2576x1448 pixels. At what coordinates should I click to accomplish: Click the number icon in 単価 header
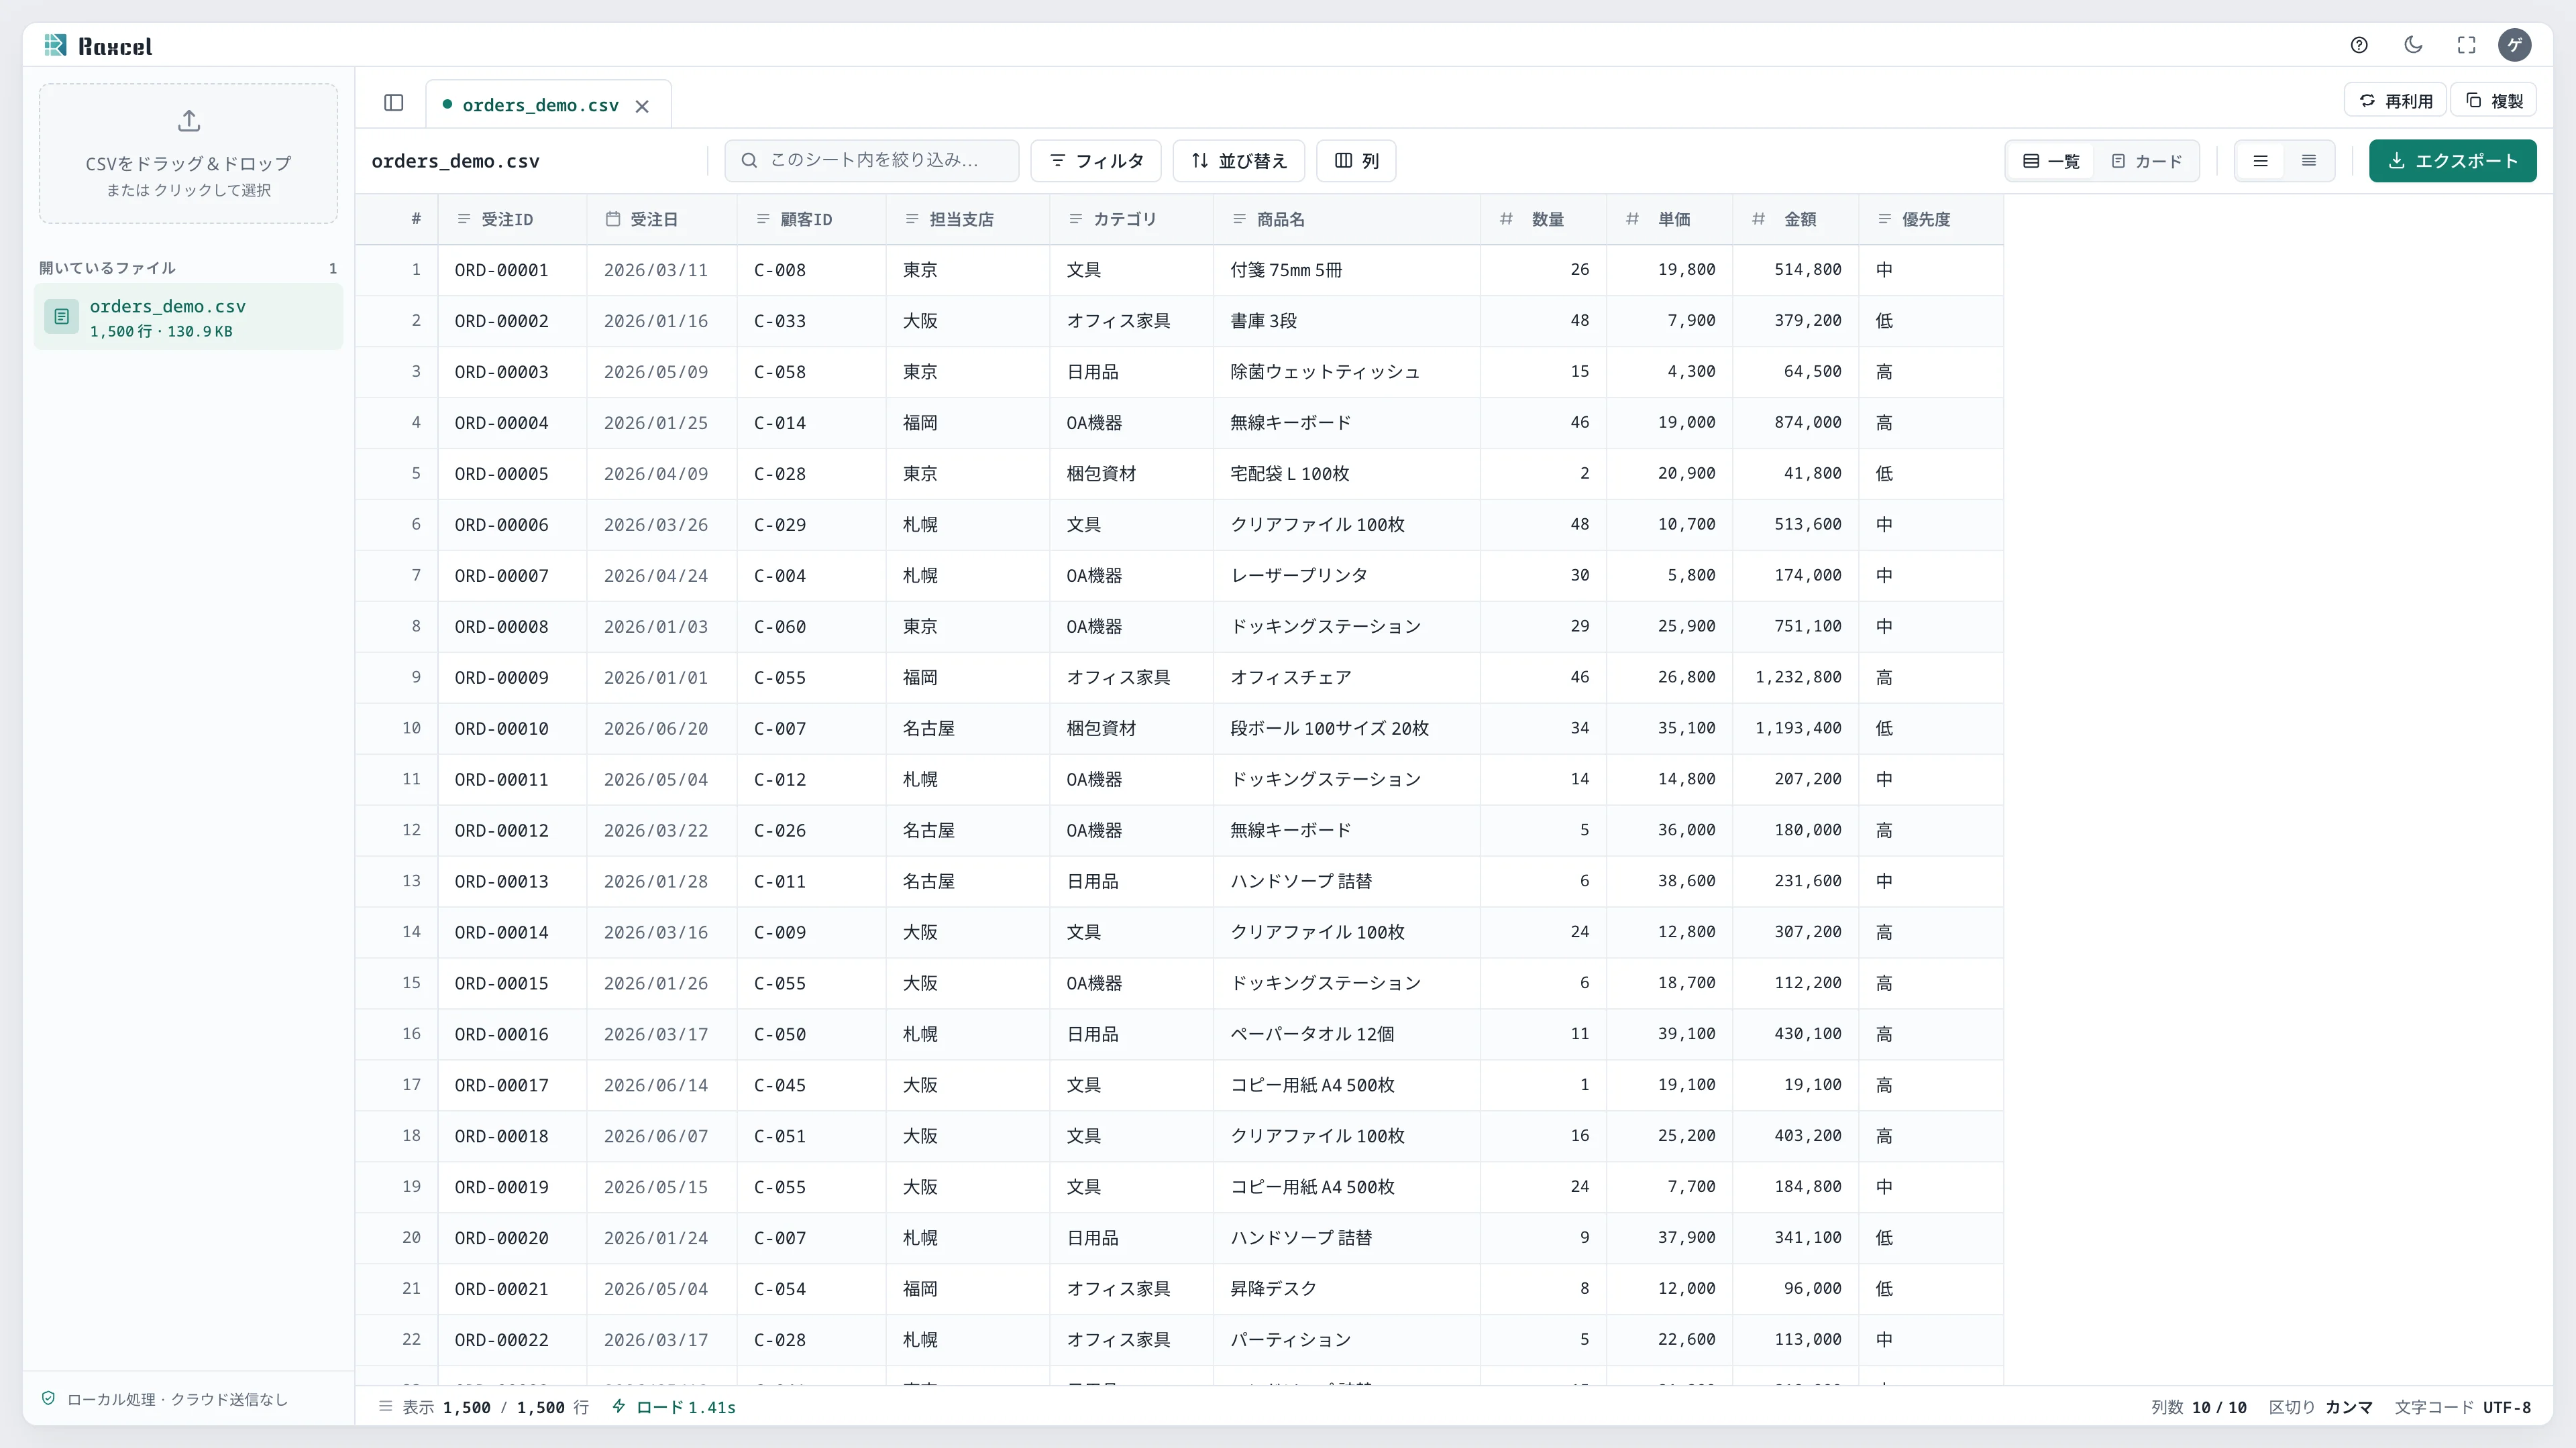1632,219
